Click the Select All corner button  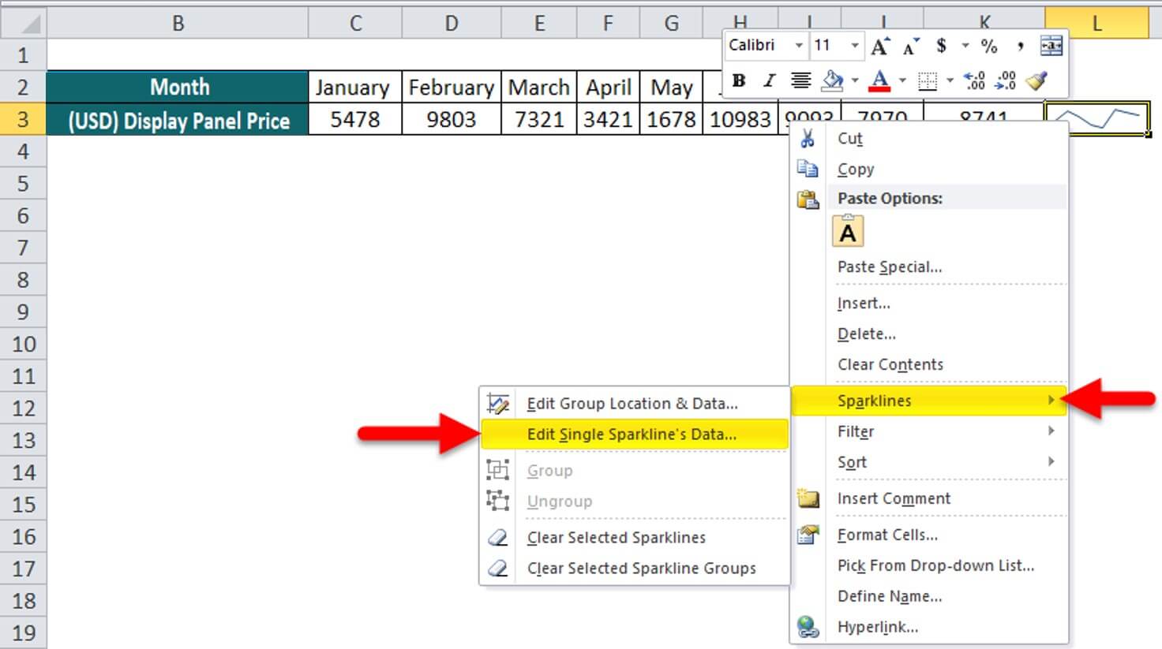[23, 24]
